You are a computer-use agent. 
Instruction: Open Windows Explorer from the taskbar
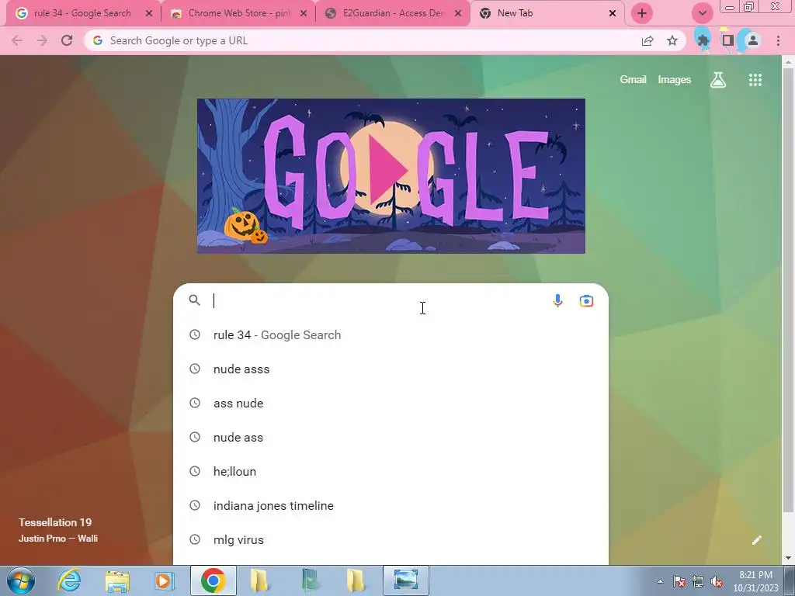pos(117,581)
